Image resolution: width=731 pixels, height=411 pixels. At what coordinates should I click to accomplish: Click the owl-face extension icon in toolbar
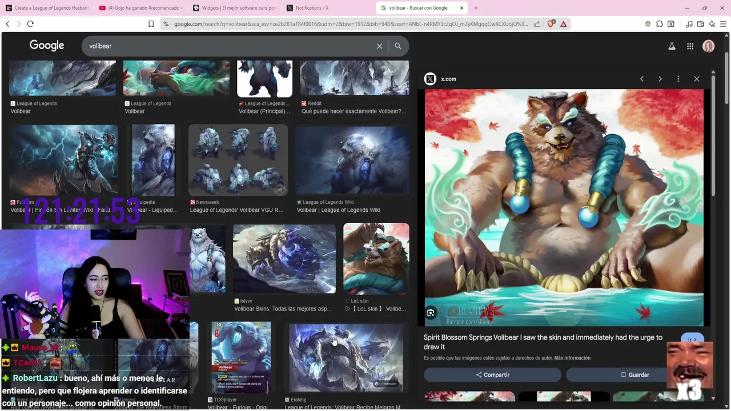click(648, 24)
